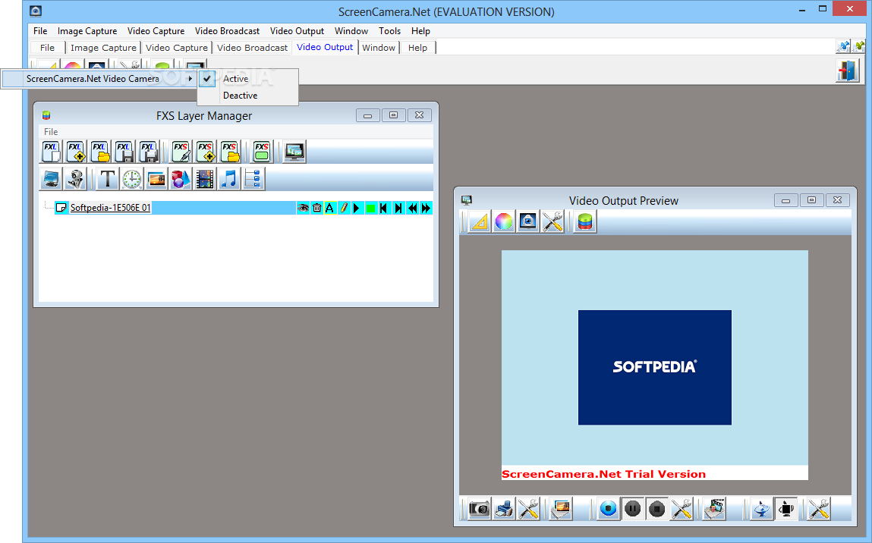
Task: Stop the Softpedia layer with green square
Action: click(371, 208)
